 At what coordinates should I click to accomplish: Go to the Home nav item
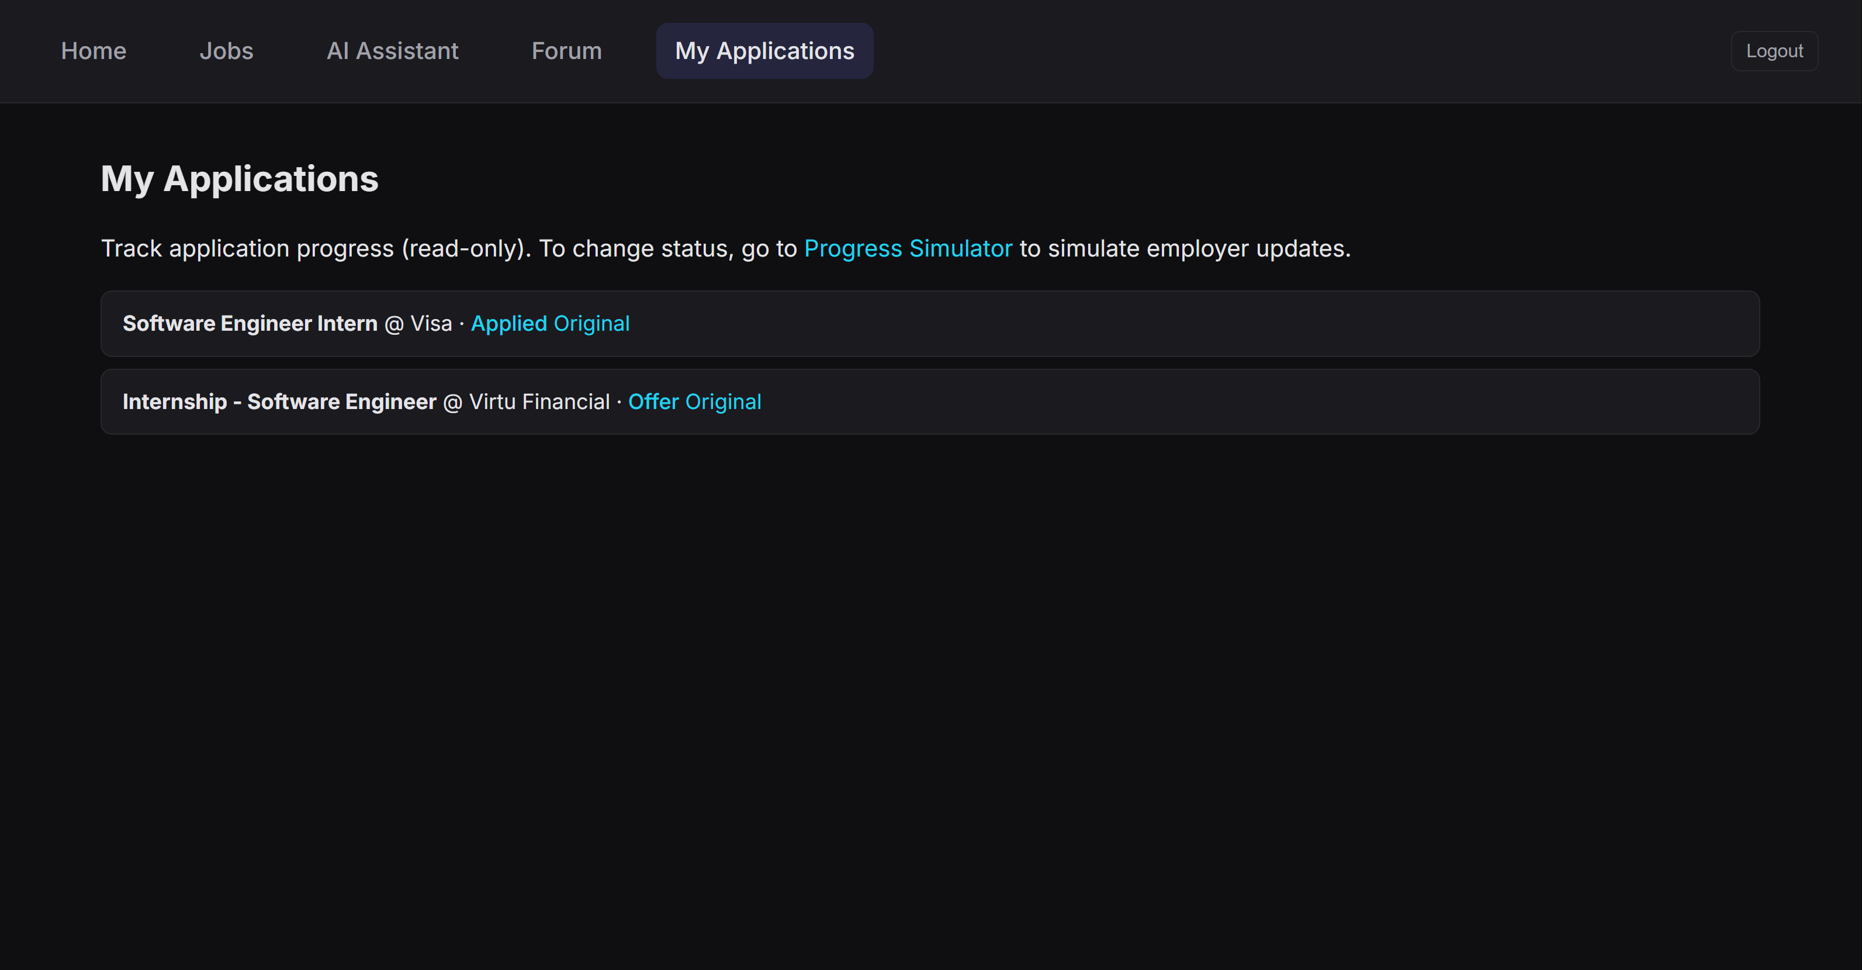(94, 51)
